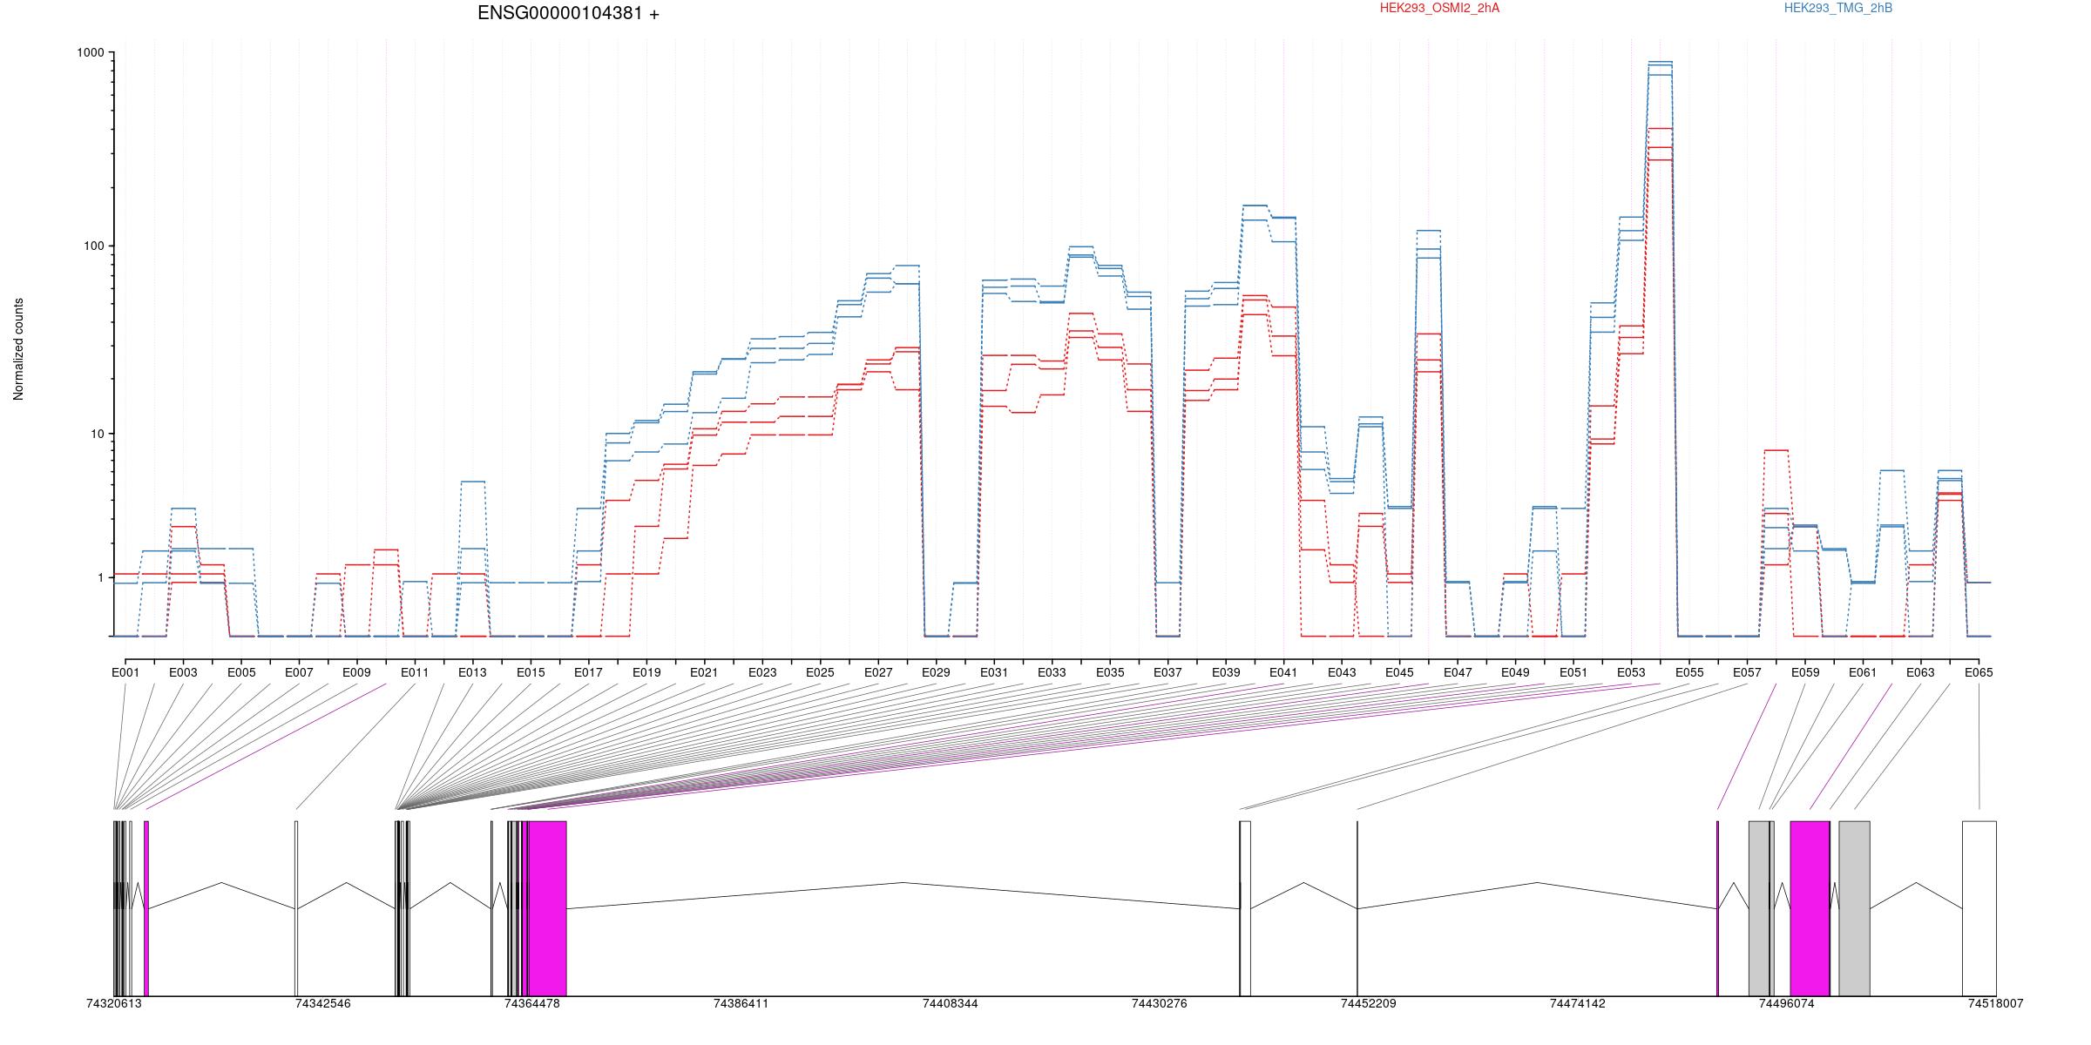Click exon label E025
Screen dimensions: 2091x1045
820,672
